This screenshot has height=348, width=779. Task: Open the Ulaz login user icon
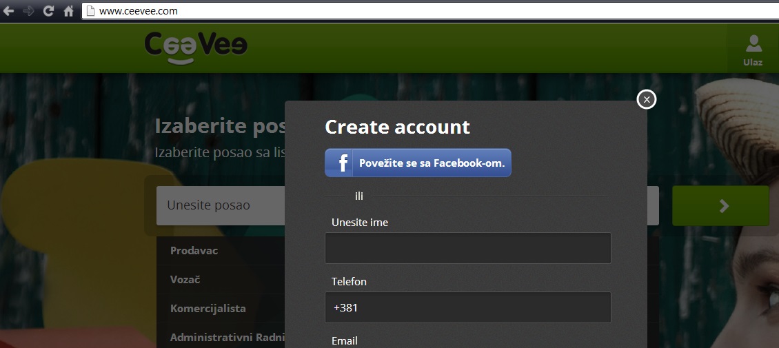pos(753,50)
